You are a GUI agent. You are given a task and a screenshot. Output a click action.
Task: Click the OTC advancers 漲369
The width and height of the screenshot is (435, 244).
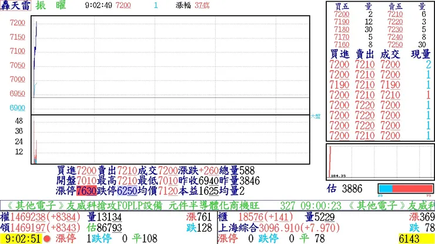pyautogui.click(x=422, y=217)
